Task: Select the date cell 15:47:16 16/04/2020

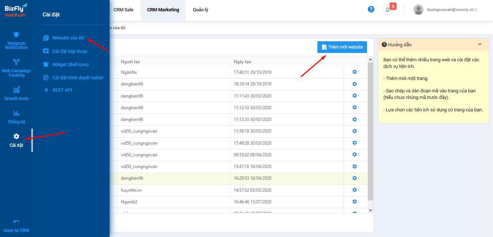Action: coord(287,167)
